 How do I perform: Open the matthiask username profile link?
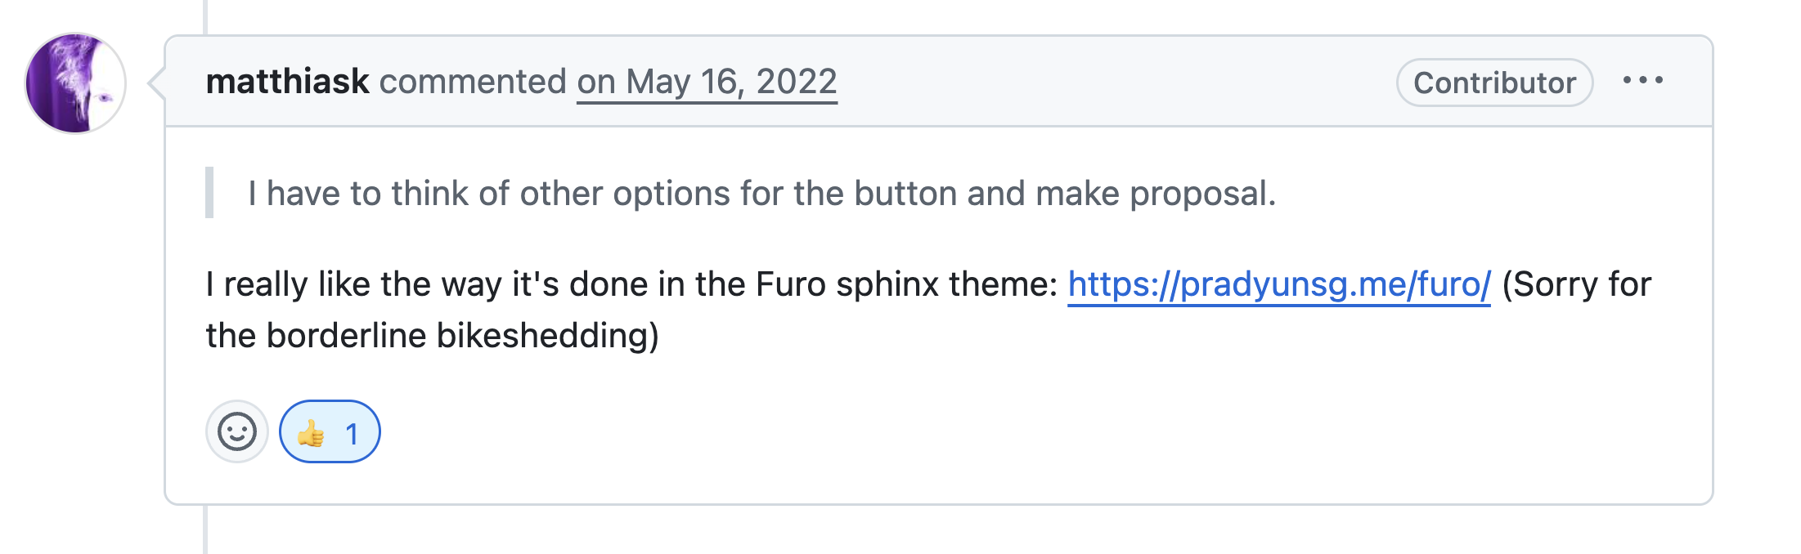point(287,82)
